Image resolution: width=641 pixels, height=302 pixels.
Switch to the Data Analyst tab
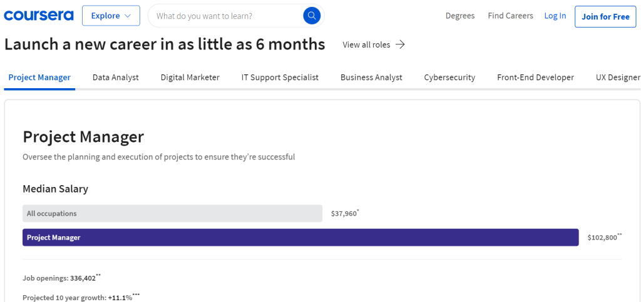point(116,77)
